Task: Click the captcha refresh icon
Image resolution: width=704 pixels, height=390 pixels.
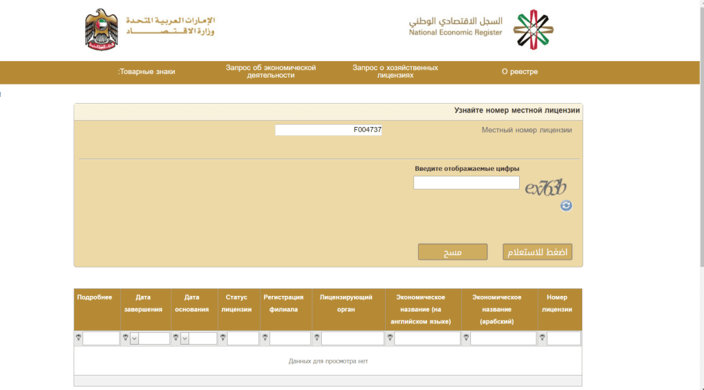Action: pos(566,205)
